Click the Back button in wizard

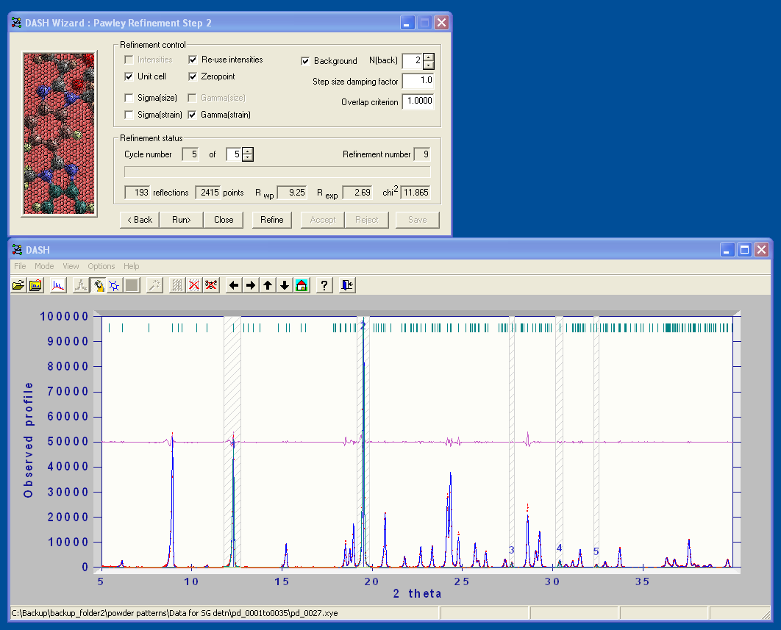[140, 220]
